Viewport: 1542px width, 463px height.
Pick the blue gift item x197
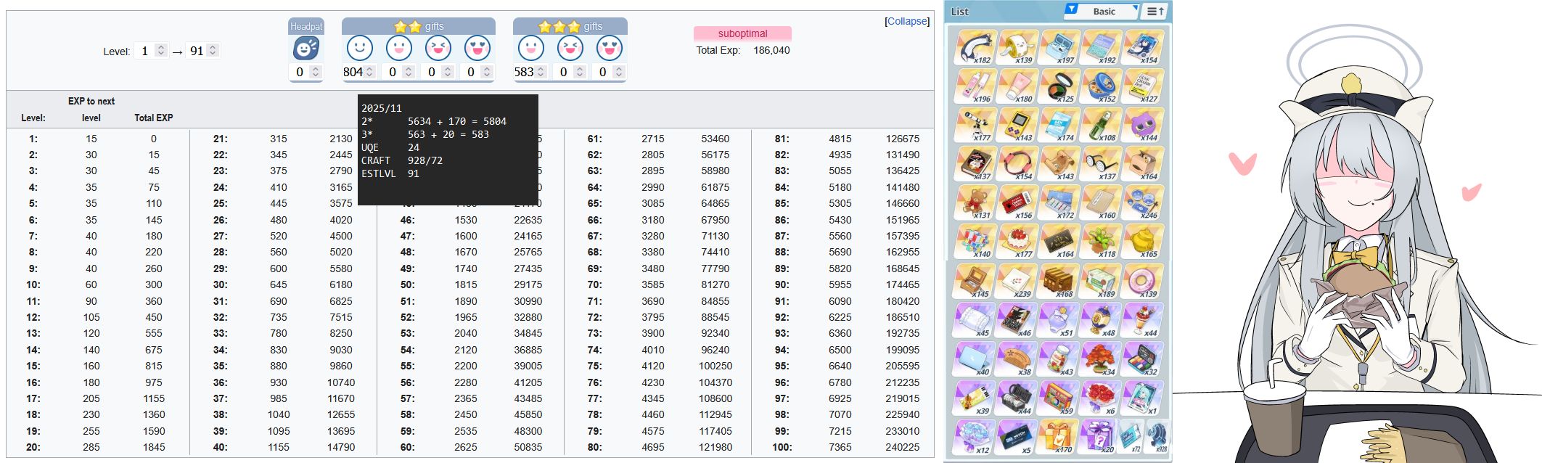pyautogui.click(x=1059, y=47)
